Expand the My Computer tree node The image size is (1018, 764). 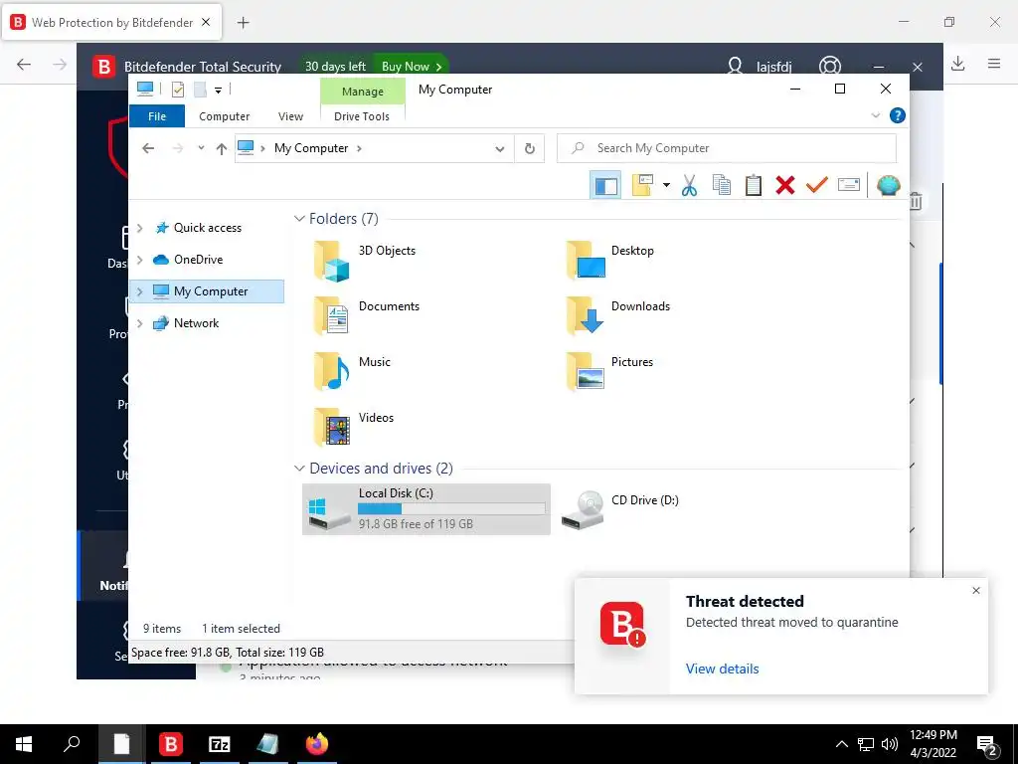(x=139, y=291)
